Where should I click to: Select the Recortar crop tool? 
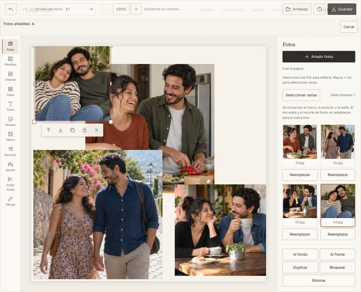(x=10, y=152)
